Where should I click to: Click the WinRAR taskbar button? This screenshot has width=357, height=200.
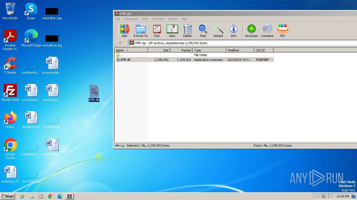tap(69, 196)
